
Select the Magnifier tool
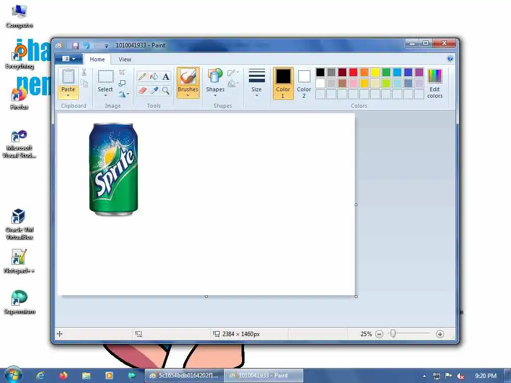tap(166, 91)
